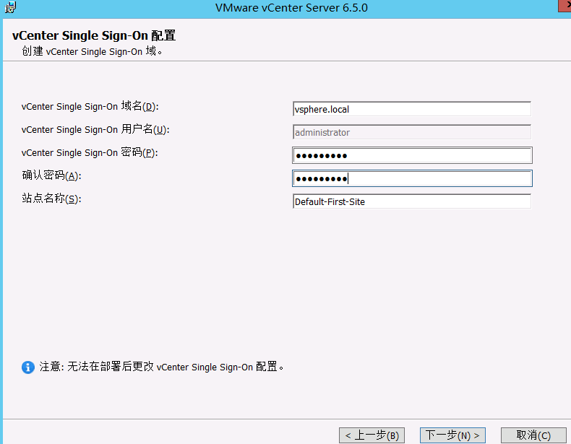Click the 注意 note text about SSO configuration
The image size is (571, 444).
(x=161, y=367)
